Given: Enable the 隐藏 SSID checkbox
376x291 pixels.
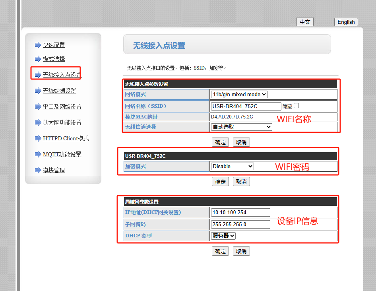Looking at the screenshot, I should point(296,106).
